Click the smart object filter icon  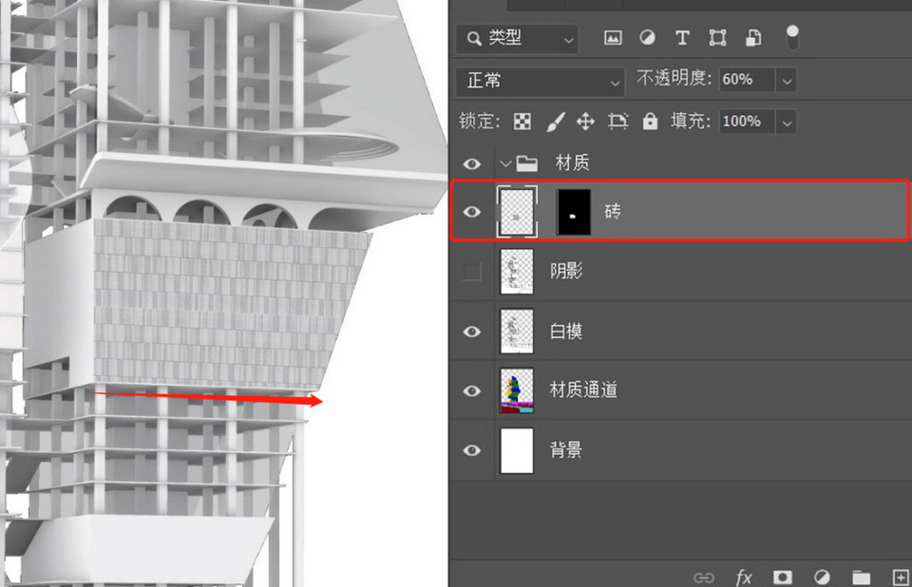click(752, 38)
